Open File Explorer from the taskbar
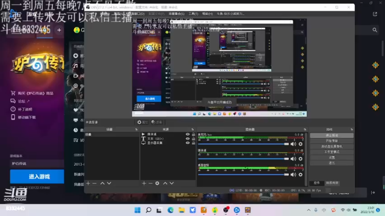The height and width of the screenshot is (216, 385). (181, 210)
